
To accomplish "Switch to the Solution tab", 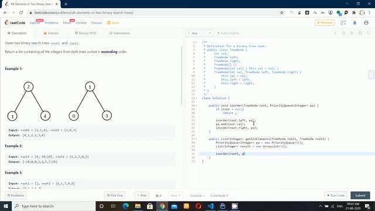I will coord(51,33).
